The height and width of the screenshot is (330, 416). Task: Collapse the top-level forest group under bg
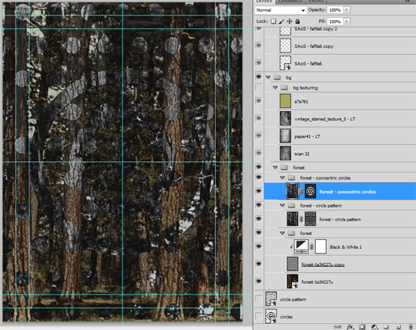pos(275,167)
